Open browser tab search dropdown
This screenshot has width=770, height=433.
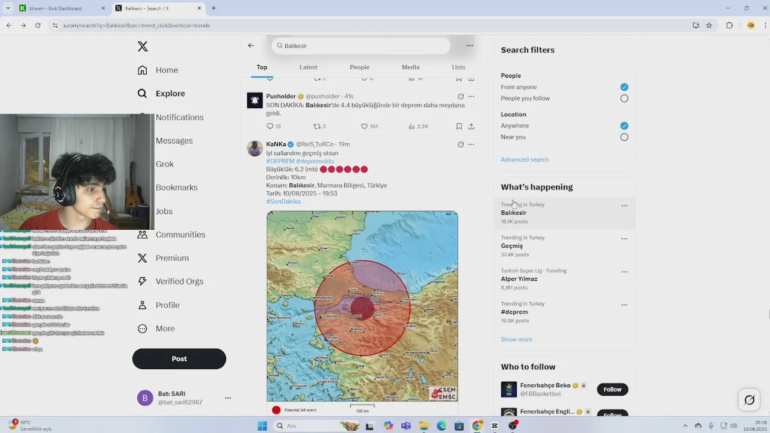[x=8, y=8]
